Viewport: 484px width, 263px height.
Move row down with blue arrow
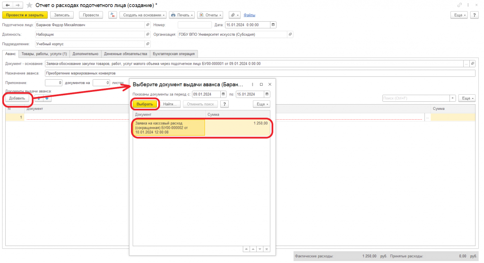(47, 98)
